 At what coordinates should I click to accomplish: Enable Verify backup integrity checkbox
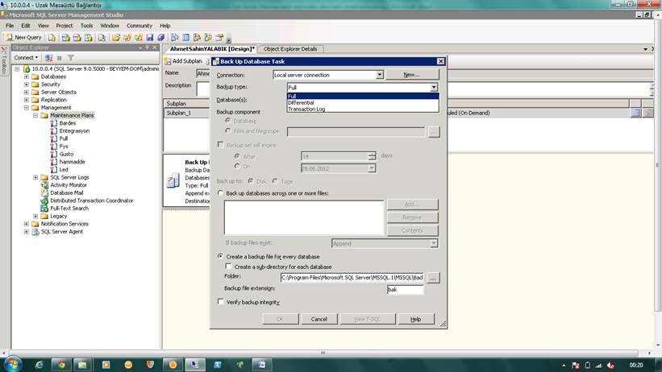[x=221, y=302]
